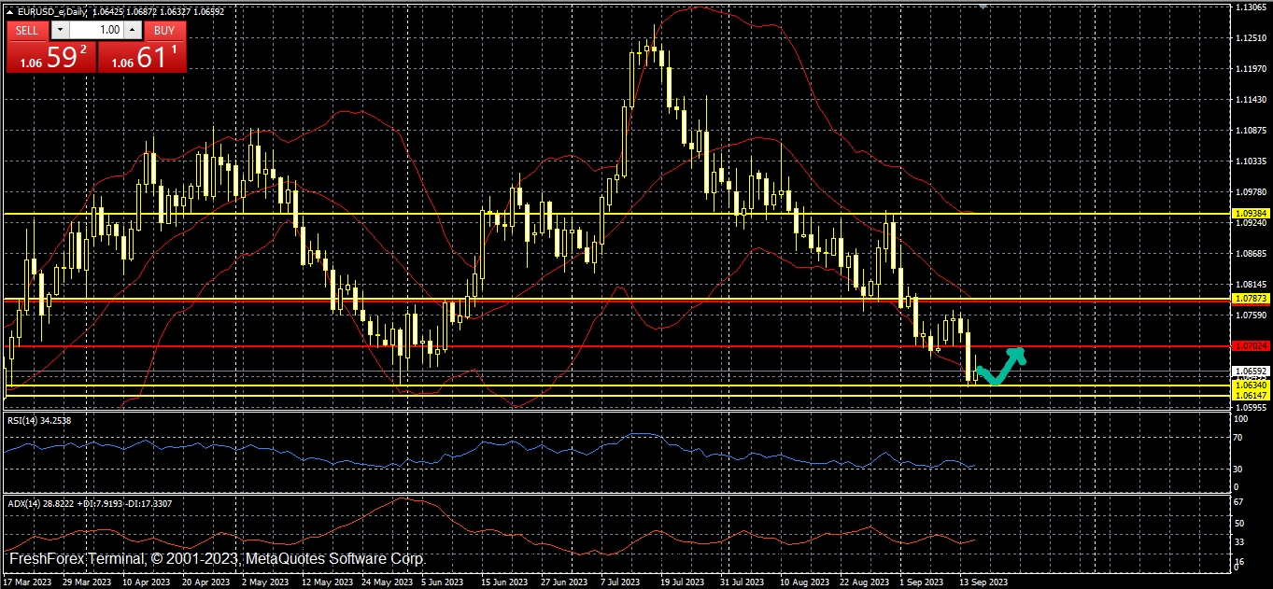Decrease lot volume with the down arrow
This screenshot has height=589, width=1273.
pyautogui.click(x=61, y=30)
